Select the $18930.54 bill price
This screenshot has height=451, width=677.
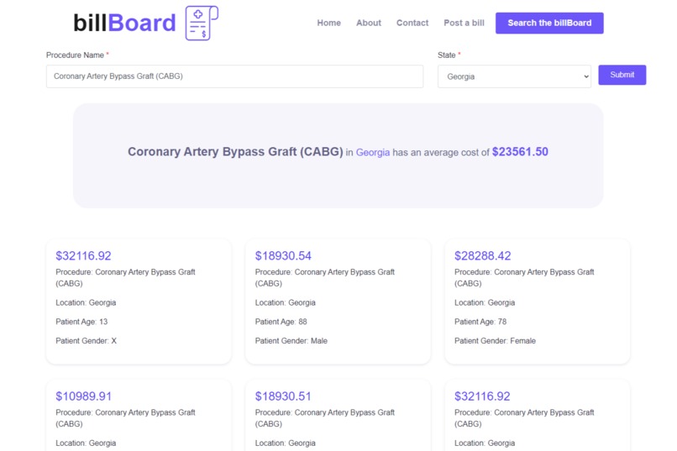283,256
